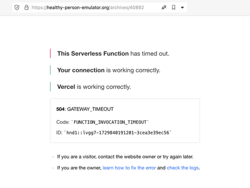The height and width of the screenshot is (188, 250).
Task: Click the 'archives/40892' path in URL
Action: click(x=127, y=7)
